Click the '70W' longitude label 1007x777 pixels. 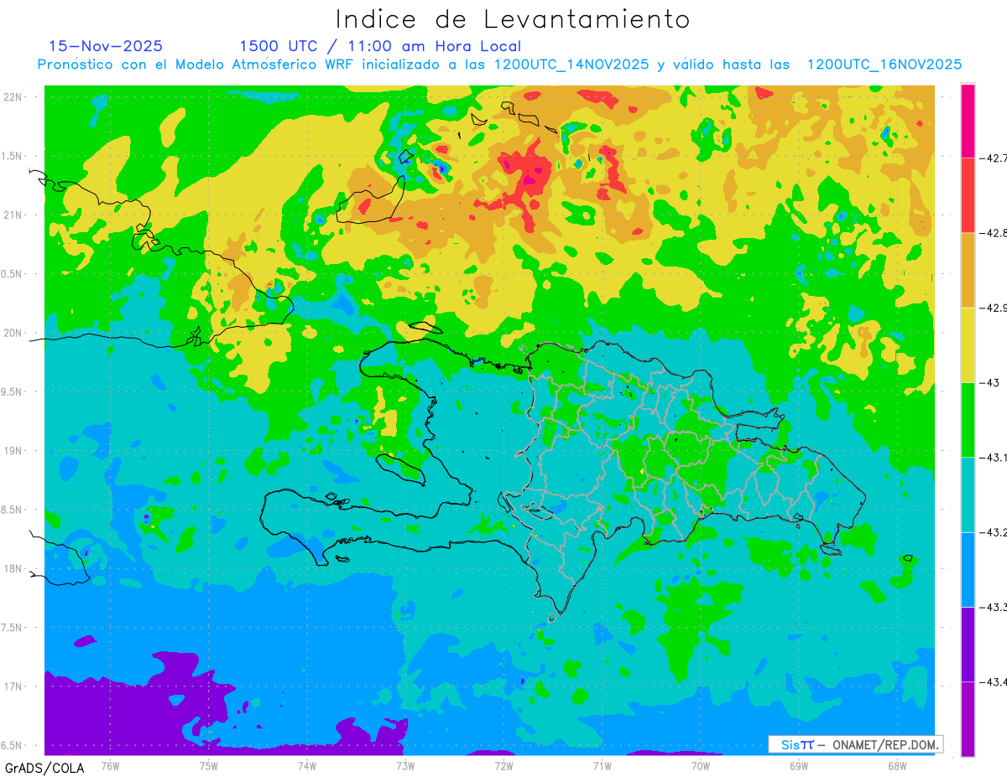click(x=701, y=764)
